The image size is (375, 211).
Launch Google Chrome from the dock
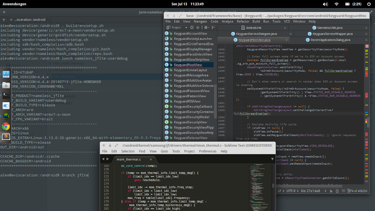point(6,126)
